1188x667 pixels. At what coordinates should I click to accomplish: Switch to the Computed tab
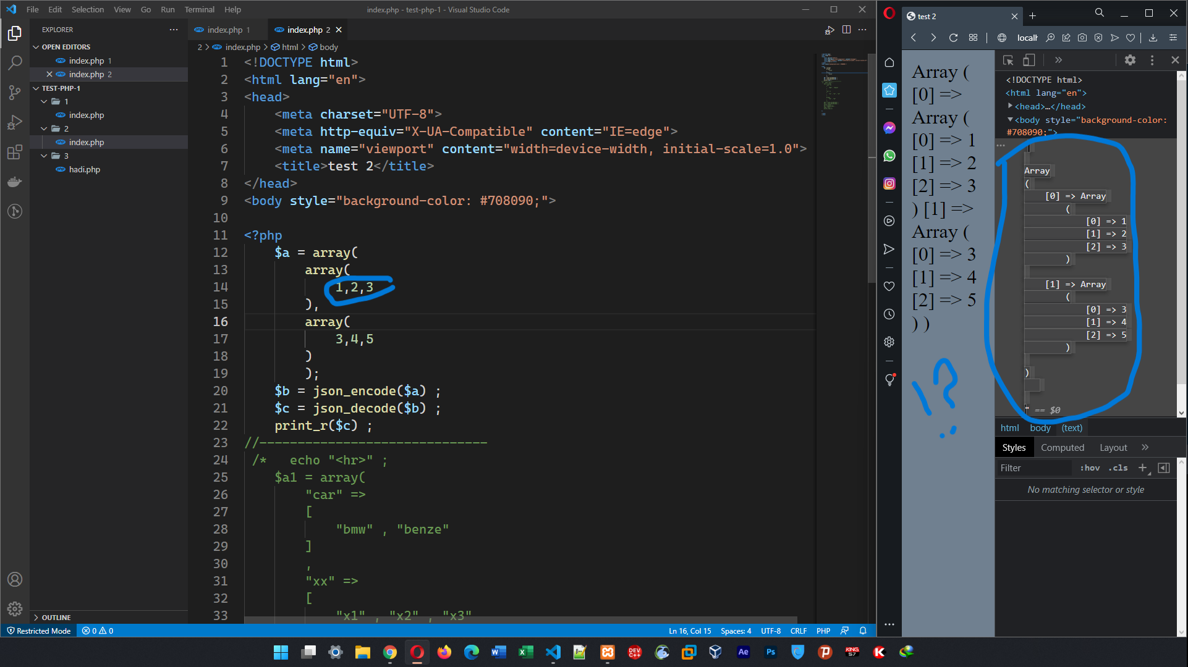coord(1062,447)
